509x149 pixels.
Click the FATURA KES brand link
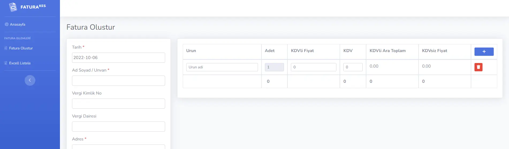click(x=33, y=7)
